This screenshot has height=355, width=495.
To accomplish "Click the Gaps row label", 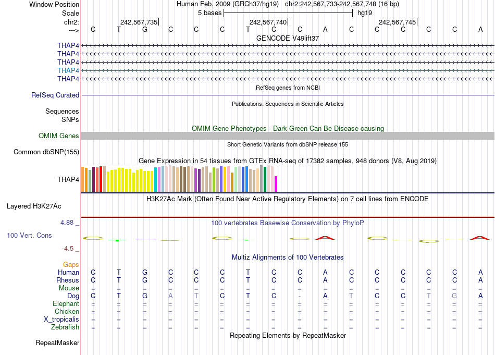I will (x=71, y=264).
